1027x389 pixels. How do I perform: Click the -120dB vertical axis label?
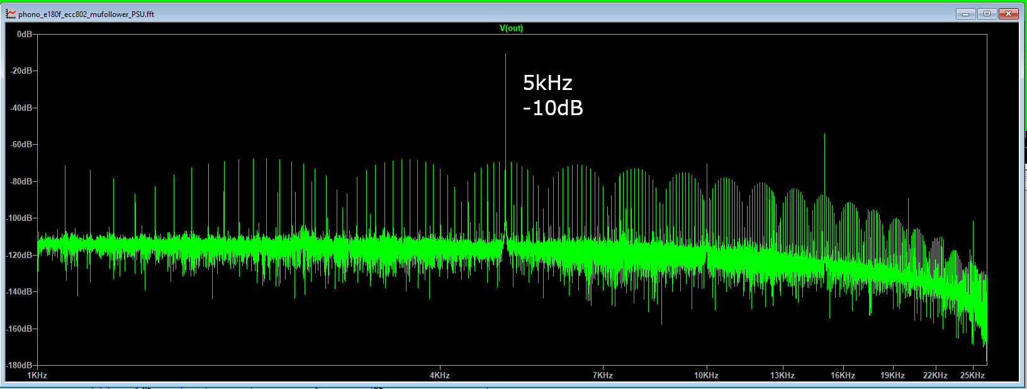tap(20, 255)
